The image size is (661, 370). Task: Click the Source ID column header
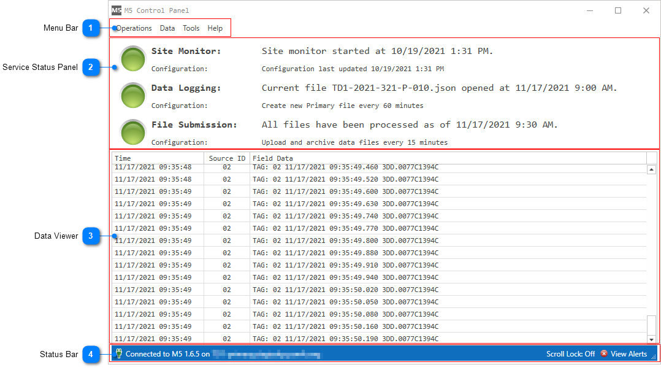point(227,158)
